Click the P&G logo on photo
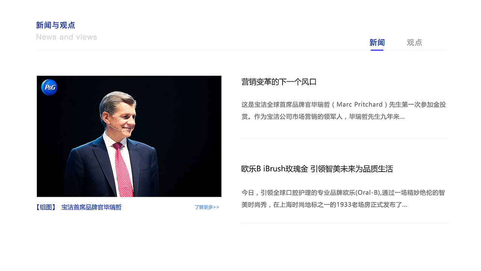 (x=49, y=87)
